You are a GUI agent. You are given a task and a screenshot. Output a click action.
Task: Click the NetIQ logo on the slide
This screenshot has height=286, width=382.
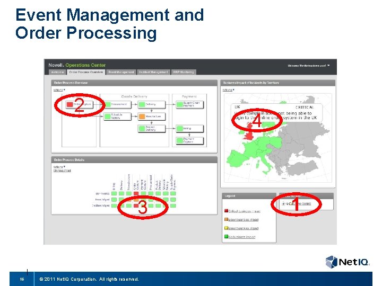pyautogui.click(x=348, y=262)
